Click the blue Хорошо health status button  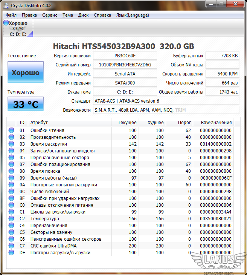(x=26, y=72)
